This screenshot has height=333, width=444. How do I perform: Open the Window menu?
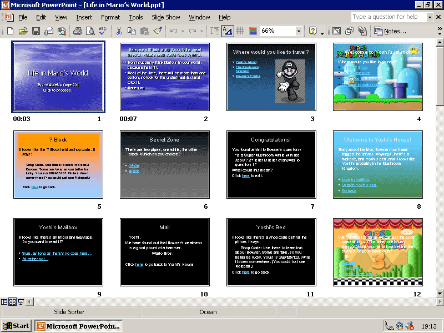pyautogui.click(x=200, y=17)
